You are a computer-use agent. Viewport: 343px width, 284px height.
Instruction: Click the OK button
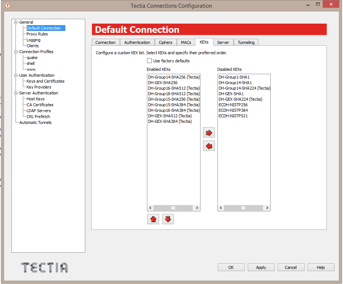(x=231, y=267)
